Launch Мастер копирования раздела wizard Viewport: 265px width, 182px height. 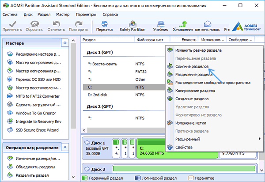click(34, 71)
